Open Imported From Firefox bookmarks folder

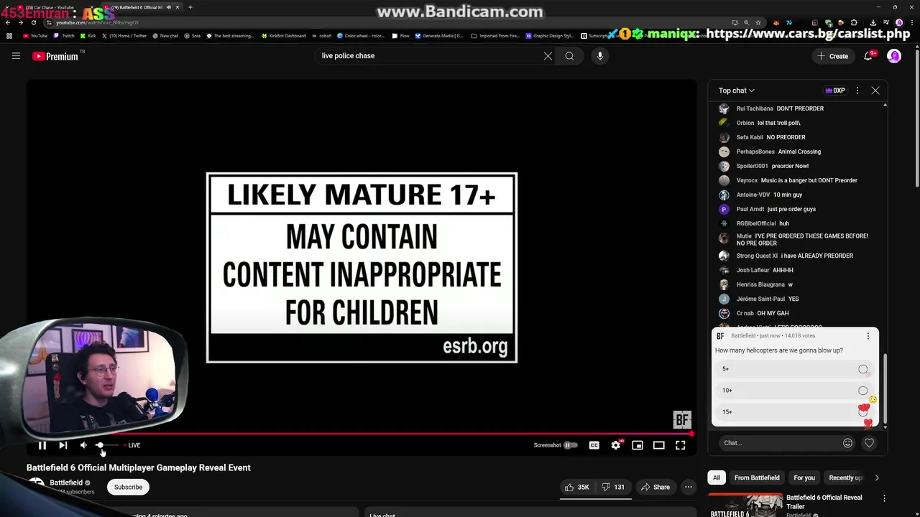pyautogui.click(x=495, y=36)
